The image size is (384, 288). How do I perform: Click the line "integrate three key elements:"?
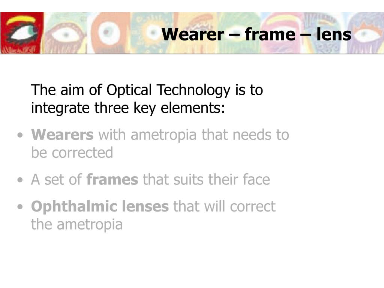(128, 108)
